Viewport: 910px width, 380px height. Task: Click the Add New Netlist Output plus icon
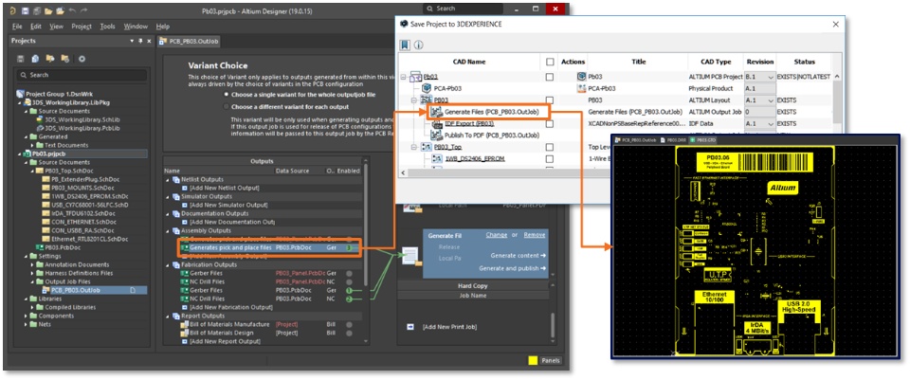click(183, 188)
